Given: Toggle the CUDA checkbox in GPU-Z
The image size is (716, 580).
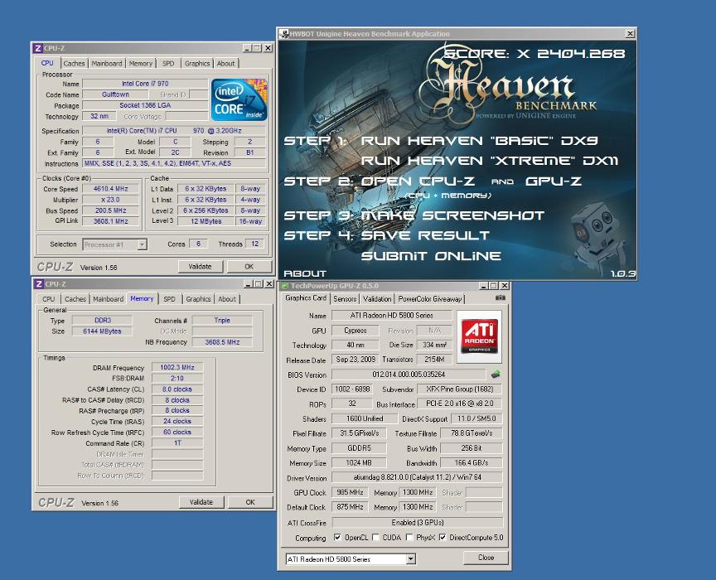Looking at the screenshot, I should pos(375,538).
